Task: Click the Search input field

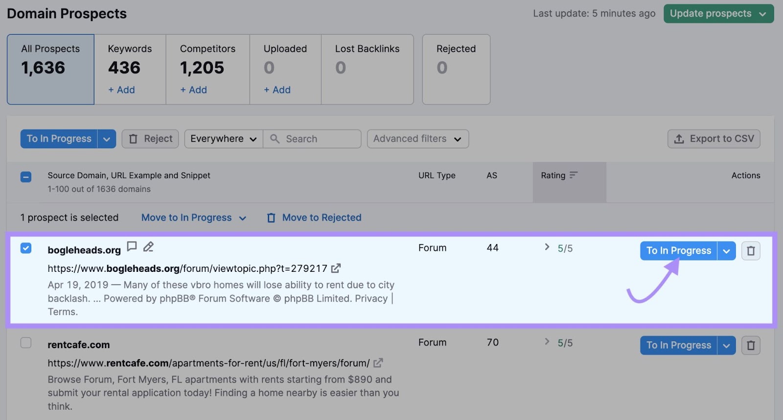Action: point(321,139)
